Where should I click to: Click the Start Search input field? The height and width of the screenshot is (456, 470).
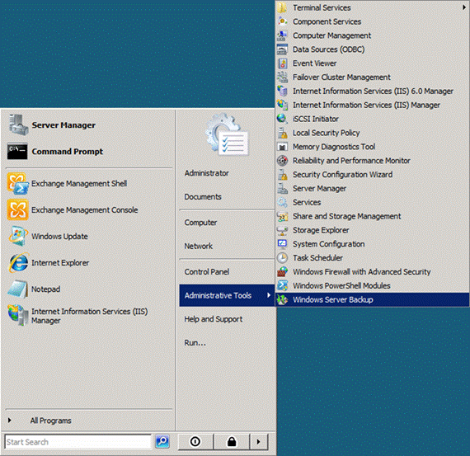pyautogui.click(x=78, y=442)
